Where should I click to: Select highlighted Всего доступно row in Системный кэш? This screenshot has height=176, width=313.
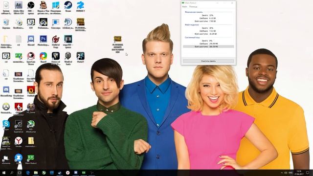[x=208, y=46]
